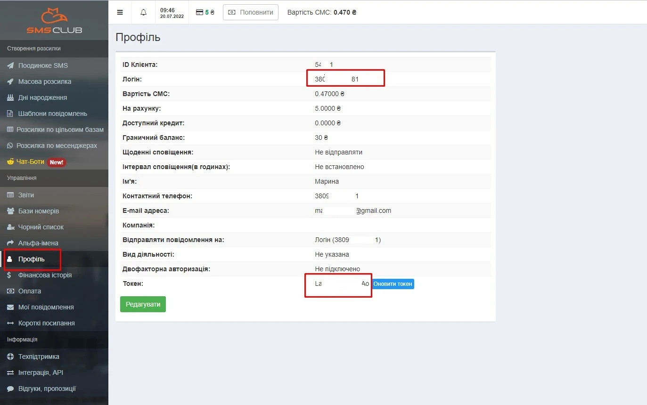Select Фінансова історія menu item

tap(45, 275)
